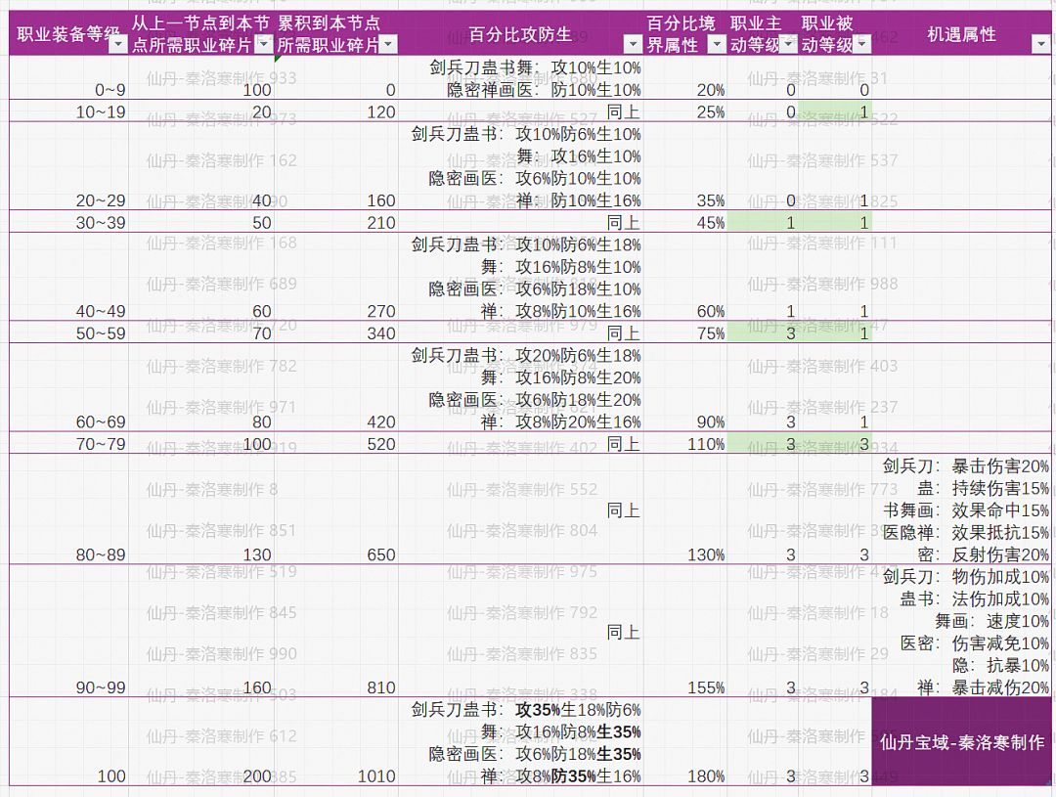Select level cell 80~89

click(x=68, y=509)
